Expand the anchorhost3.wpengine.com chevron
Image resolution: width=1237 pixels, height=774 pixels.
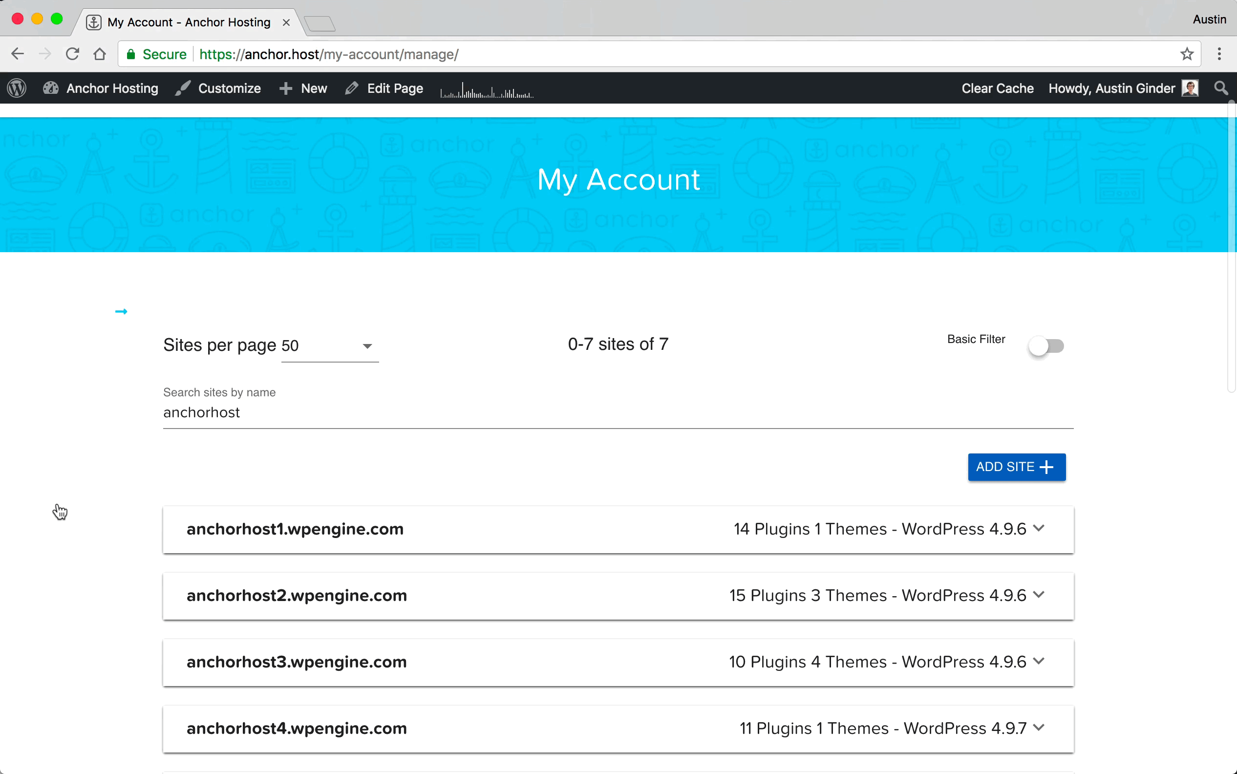click(1039, 661)
